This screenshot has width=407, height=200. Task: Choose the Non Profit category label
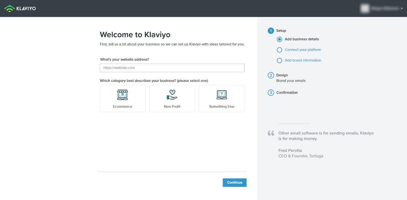click(172, 106)
